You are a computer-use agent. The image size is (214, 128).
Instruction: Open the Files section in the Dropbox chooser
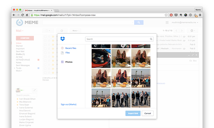pyautogui.click(x=67, y=53)
